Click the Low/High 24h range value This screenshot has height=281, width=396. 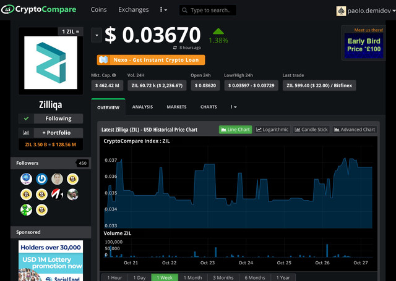(251, 85)
